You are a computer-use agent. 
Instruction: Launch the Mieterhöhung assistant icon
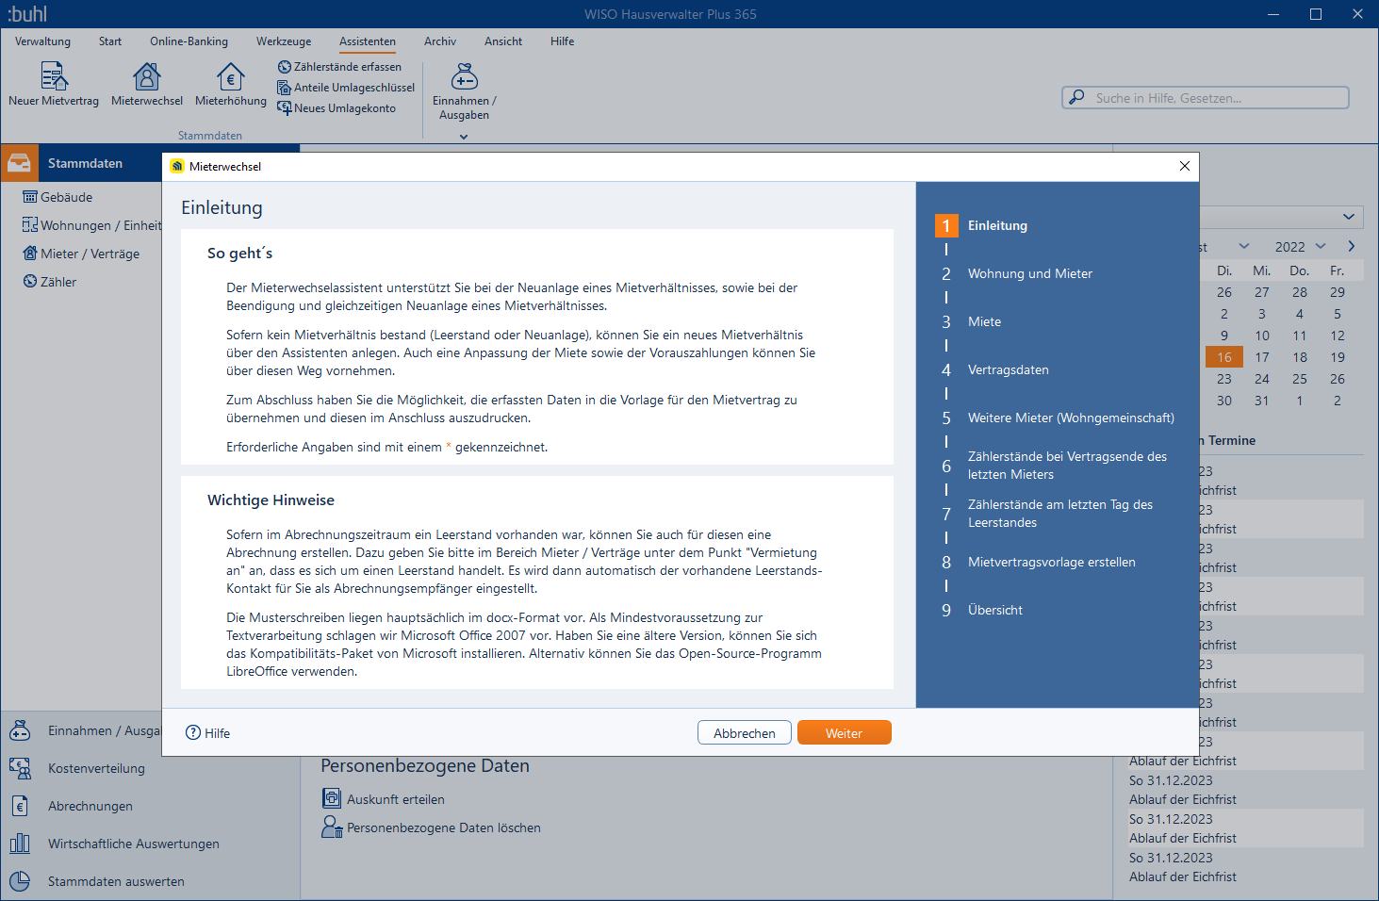point(231,84)
